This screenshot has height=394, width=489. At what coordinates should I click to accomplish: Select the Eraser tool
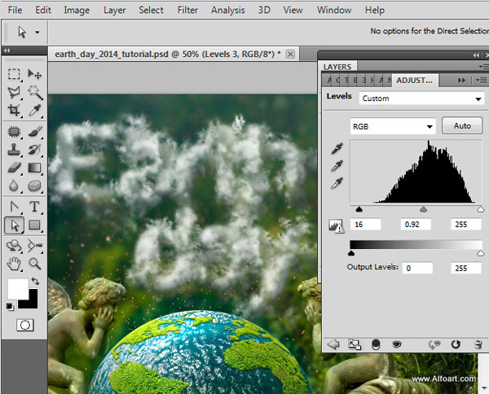pyautogui.click(x=14, y=168)
